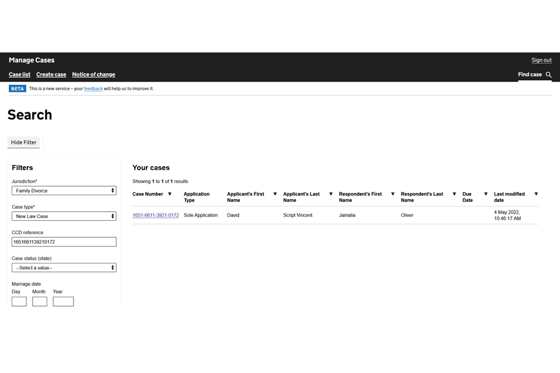The image size is (560, 373).
Task: Click the Due Date sort arrow
Action: click(485, 194)
